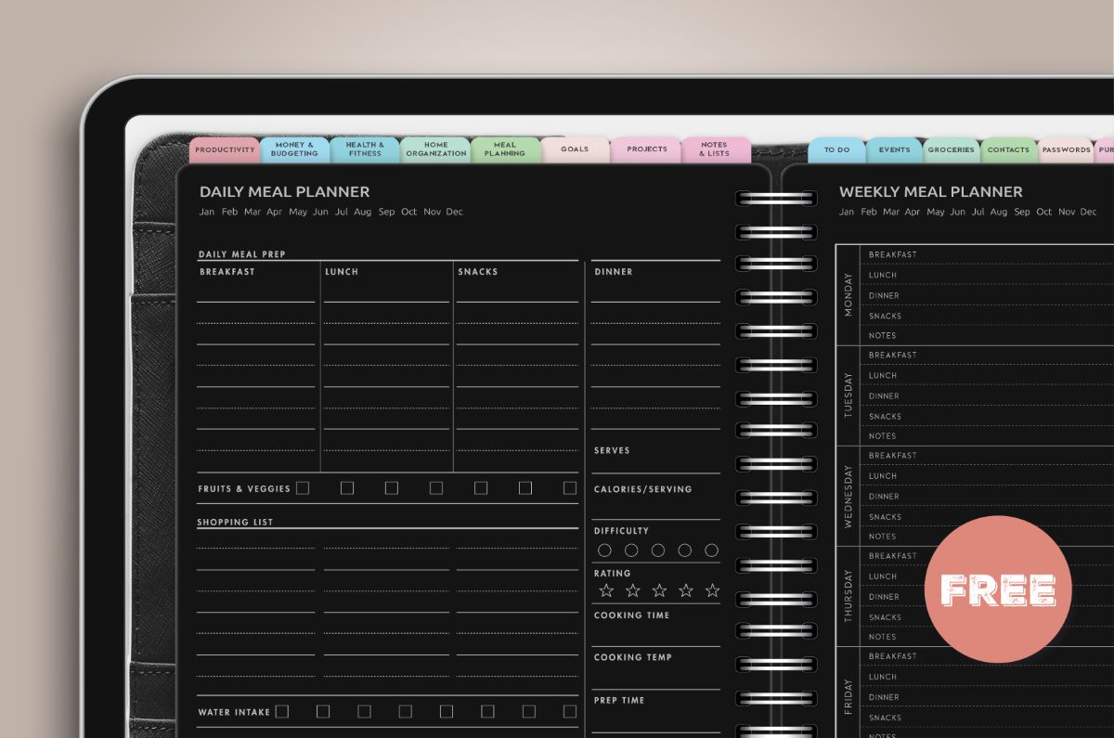The image size is (1114, 738).
Task: Mark the fifth Difficulty circle
Action: [x=712, y=550]
